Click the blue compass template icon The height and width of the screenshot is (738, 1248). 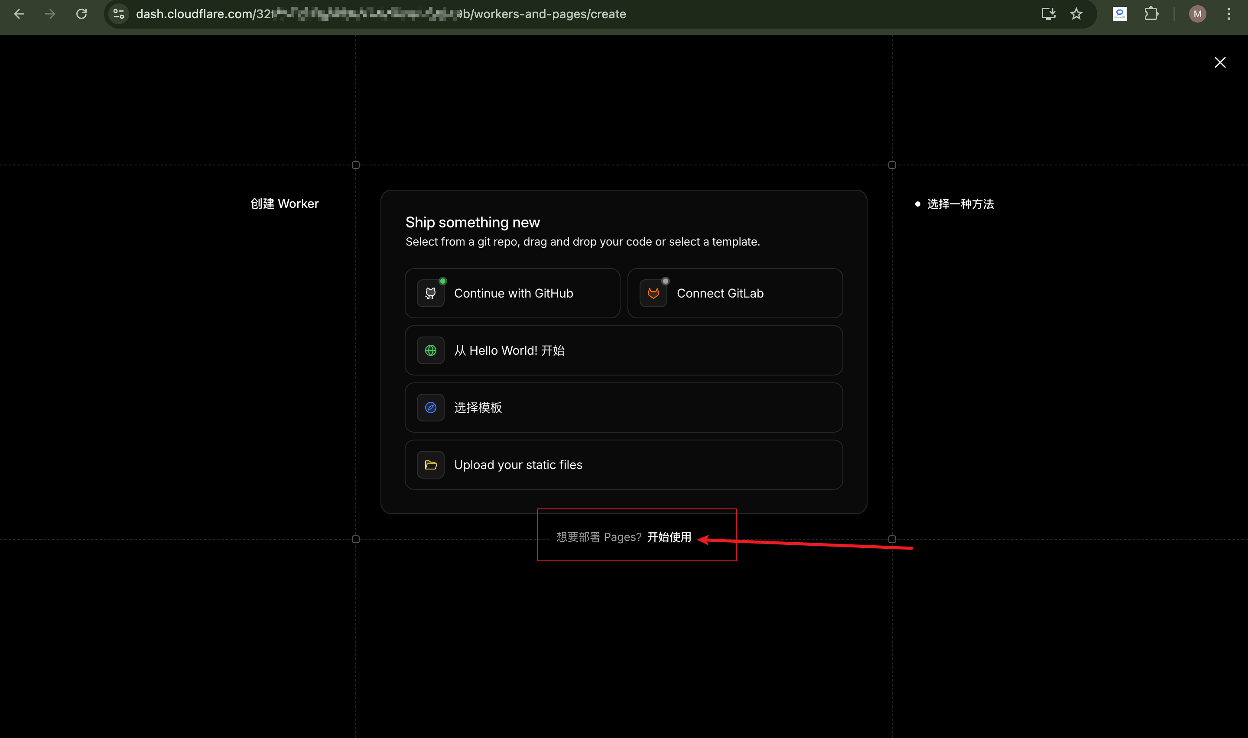(430, 408)
